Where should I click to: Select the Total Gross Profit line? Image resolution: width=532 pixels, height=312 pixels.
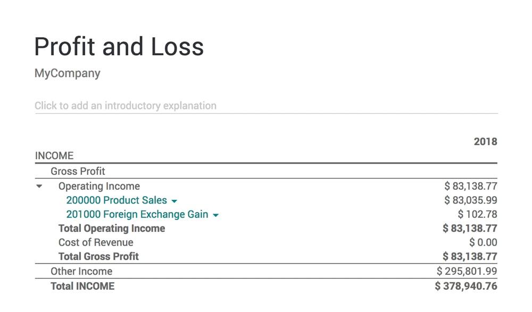tap(266, 256)
